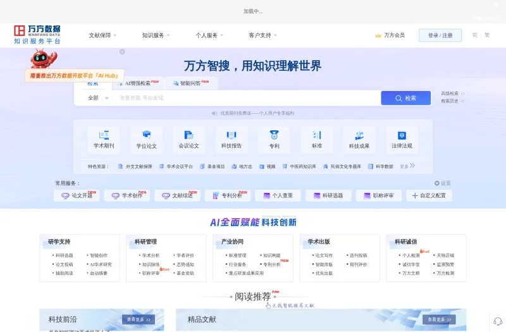Open 重点研发成果应用 link
506x332 pixels.
point(246,273)
